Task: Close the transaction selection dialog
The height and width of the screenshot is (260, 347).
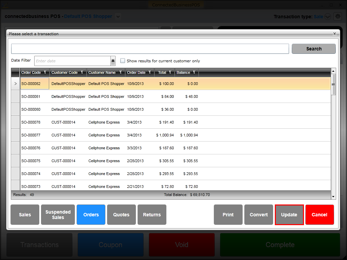Action: click(x=334, y=34)
